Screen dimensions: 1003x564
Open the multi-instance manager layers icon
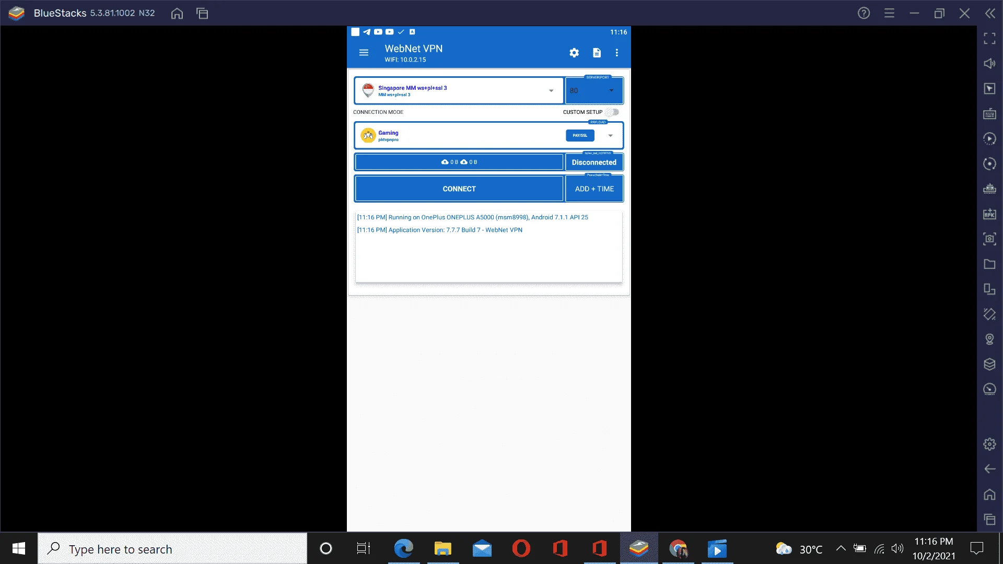pos(989,365)
